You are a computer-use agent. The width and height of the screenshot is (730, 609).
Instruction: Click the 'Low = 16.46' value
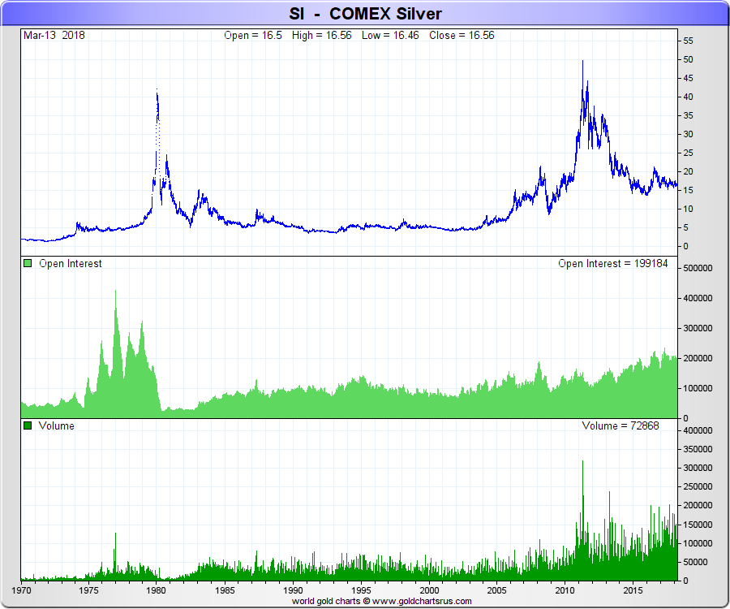click(x=390, y=36)
